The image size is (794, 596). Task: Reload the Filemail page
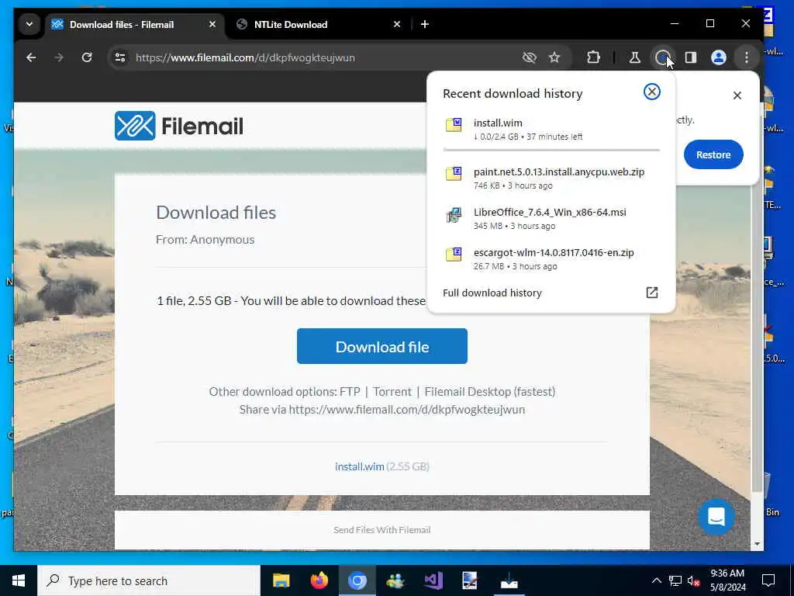[87, 57]
